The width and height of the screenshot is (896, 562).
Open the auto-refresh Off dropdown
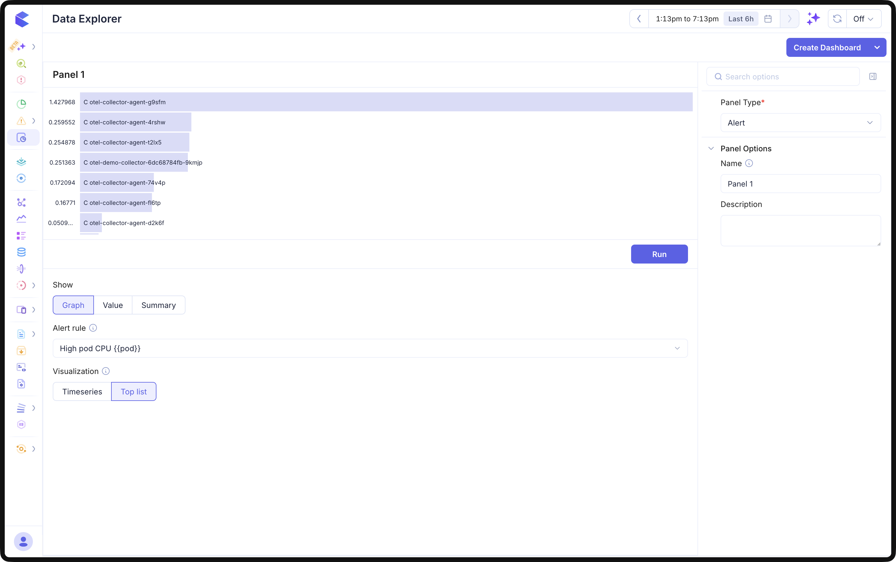click(864, 19)
